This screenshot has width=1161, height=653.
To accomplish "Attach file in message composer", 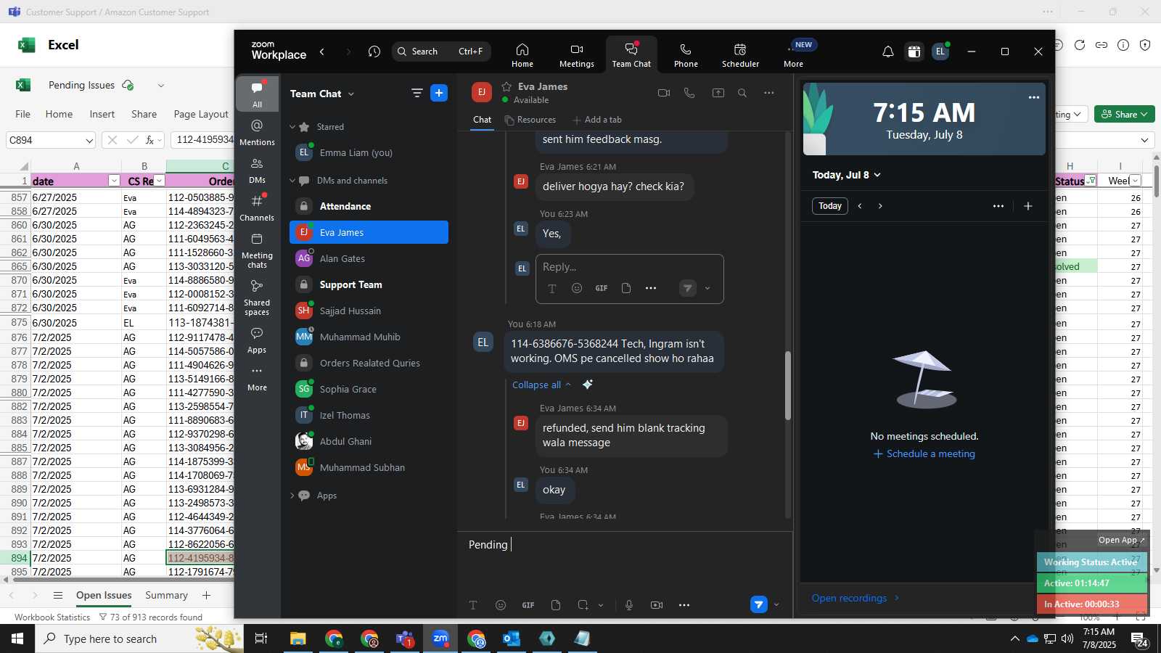I will [x=556, y=605].
